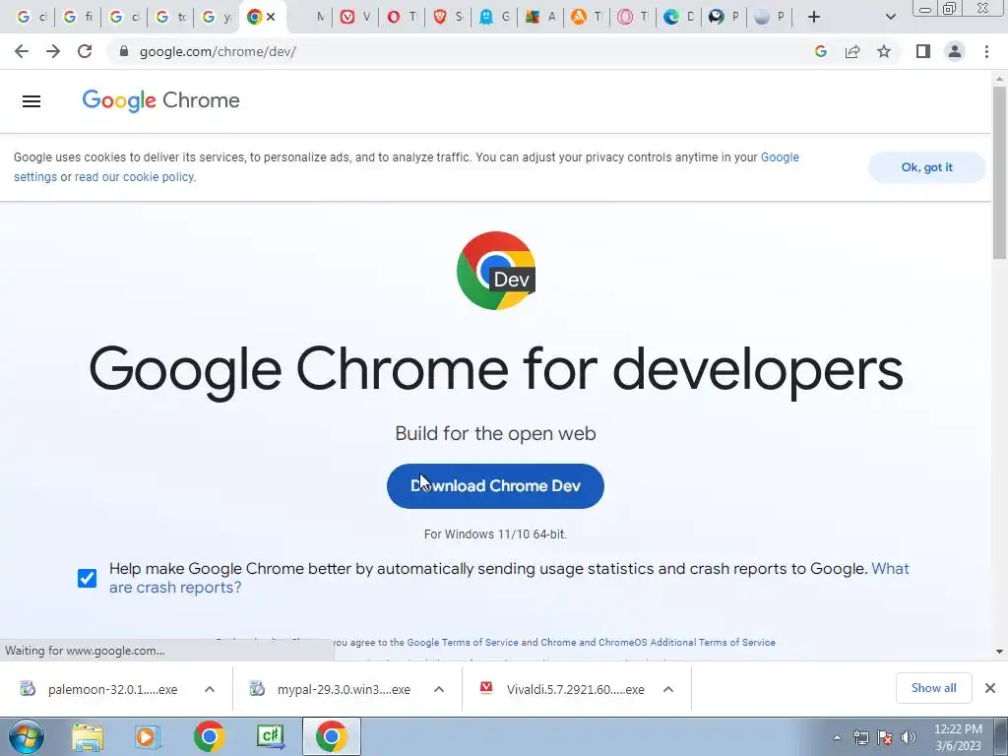Click the page vertical scrollbar thumb

tap(999, 172)
